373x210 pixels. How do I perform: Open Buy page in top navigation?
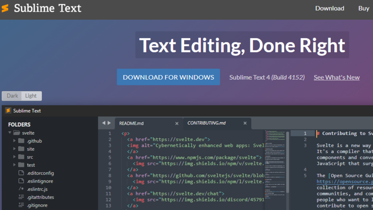[364, 8]
